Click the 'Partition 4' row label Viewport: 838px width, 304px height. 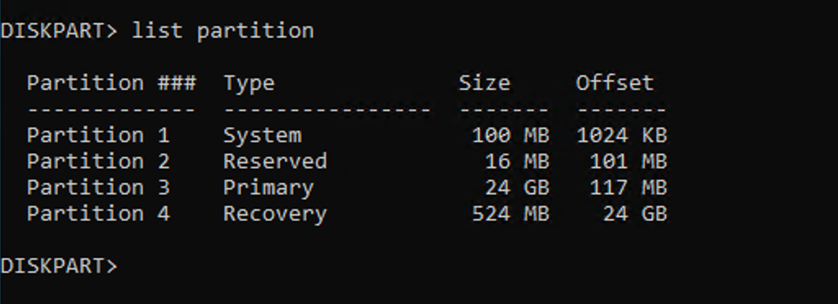click(x=98, y=213)
